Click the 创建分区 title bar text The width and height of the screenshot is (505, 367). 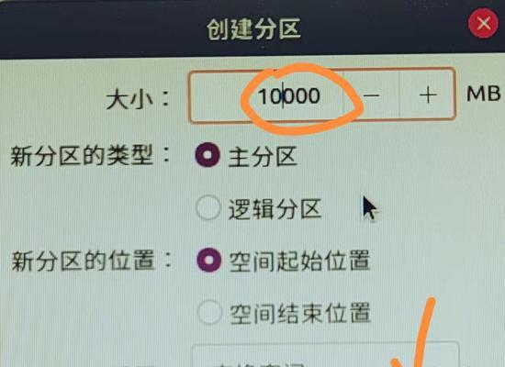(253, 29)
